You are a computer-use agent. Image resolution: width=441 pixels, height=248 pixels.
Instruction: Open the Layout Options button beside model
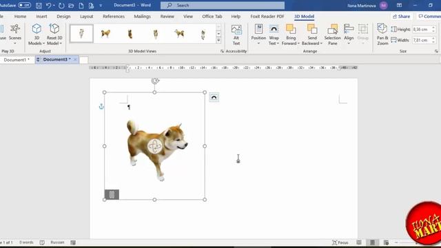(x=214, y=97)
